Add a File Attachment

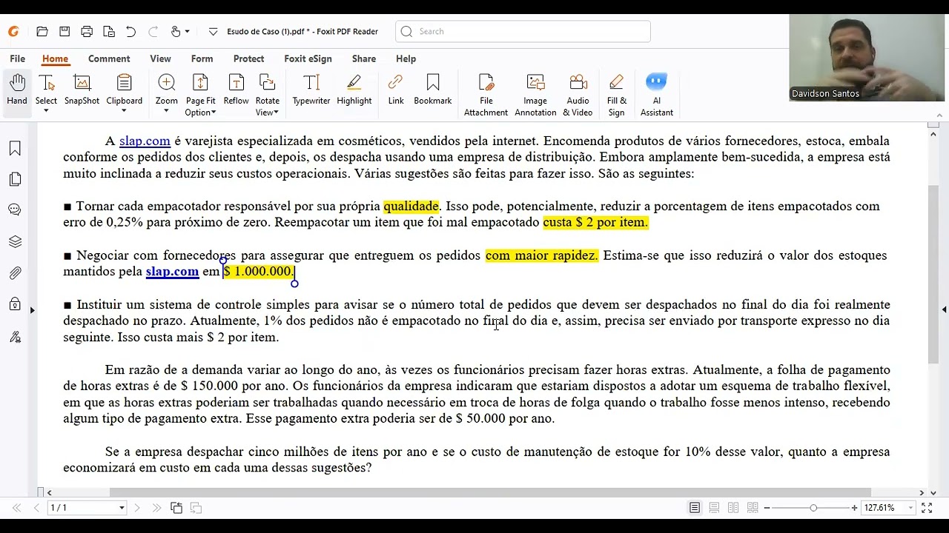(486, 95)
